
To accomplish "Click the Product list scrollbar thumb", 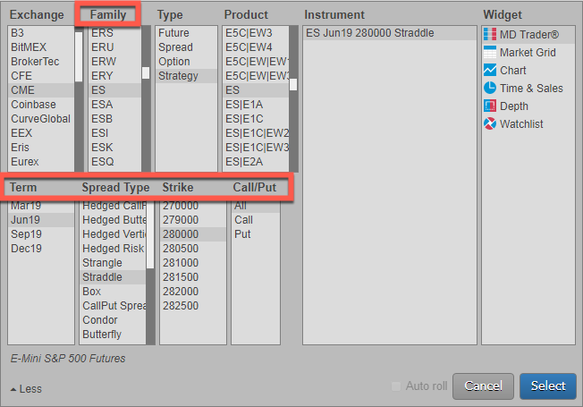I will click(293, 84).
